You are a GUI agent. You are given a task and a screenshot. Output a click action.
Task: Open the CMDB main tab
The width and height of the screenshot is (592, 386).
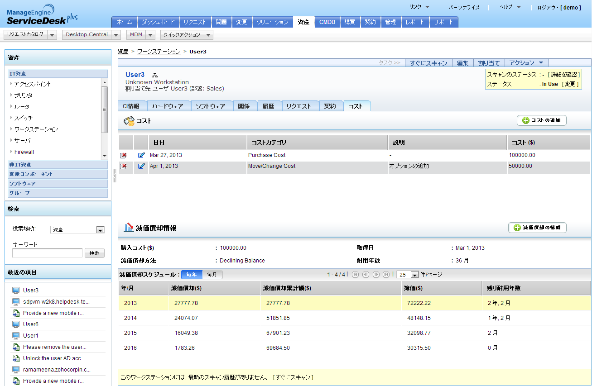327,22
